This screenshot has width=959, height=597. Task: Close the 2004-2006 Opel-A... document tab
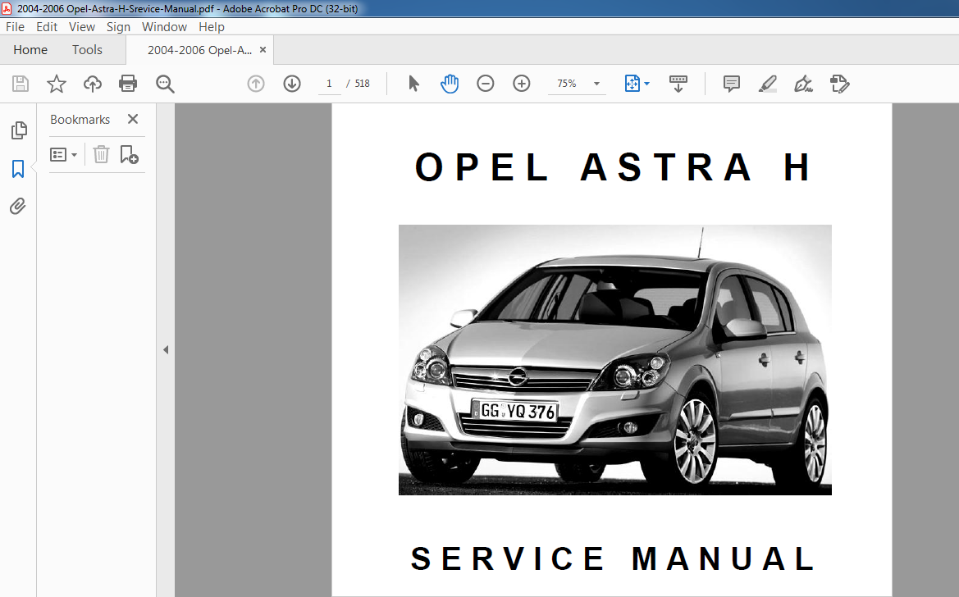(263, 50)
